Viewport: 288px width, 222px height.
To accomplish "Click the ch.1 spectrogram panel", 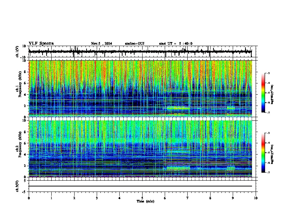I will (x=140, y=89).
